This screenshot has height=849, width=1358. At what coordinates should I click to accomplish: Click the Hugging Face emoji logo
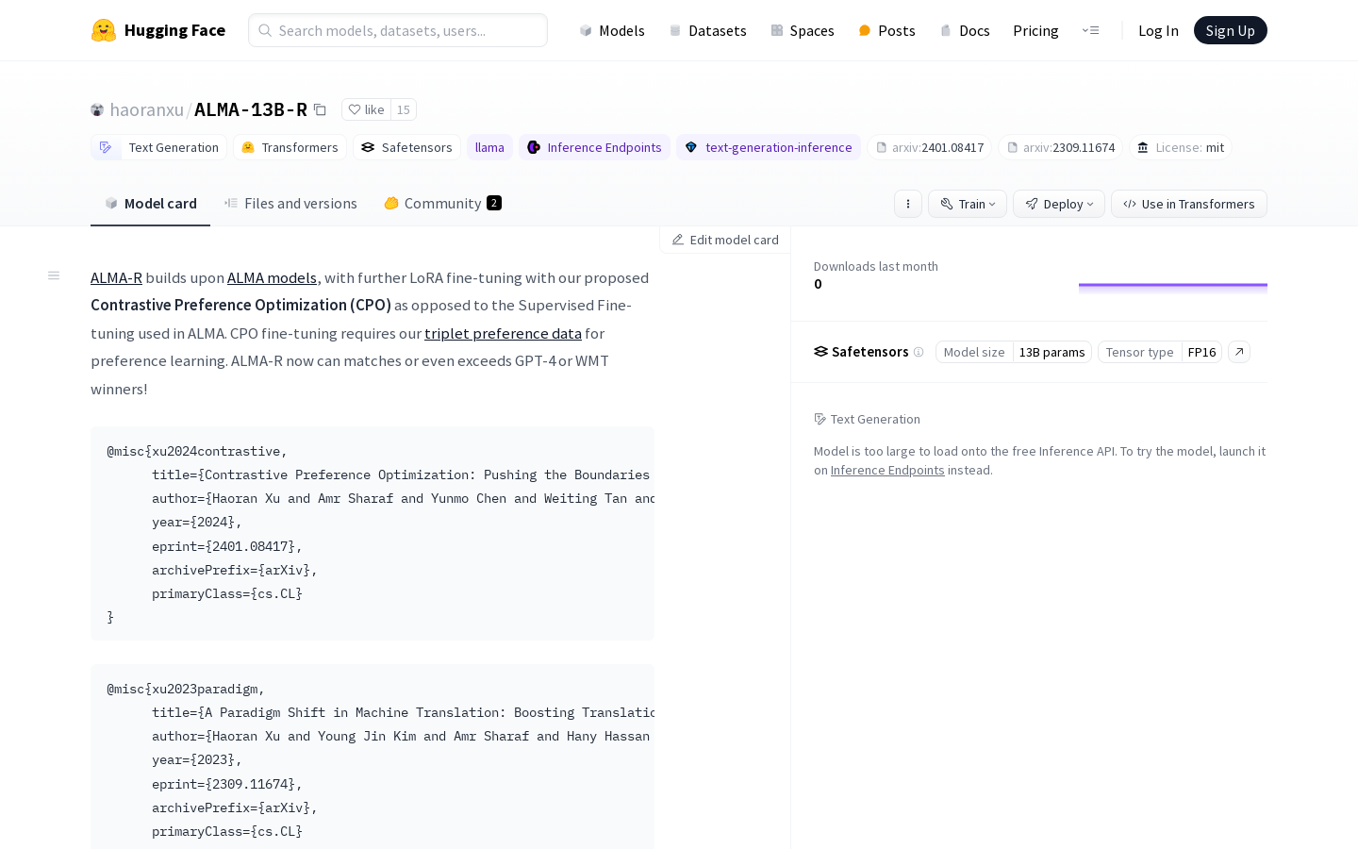[104, 30]
